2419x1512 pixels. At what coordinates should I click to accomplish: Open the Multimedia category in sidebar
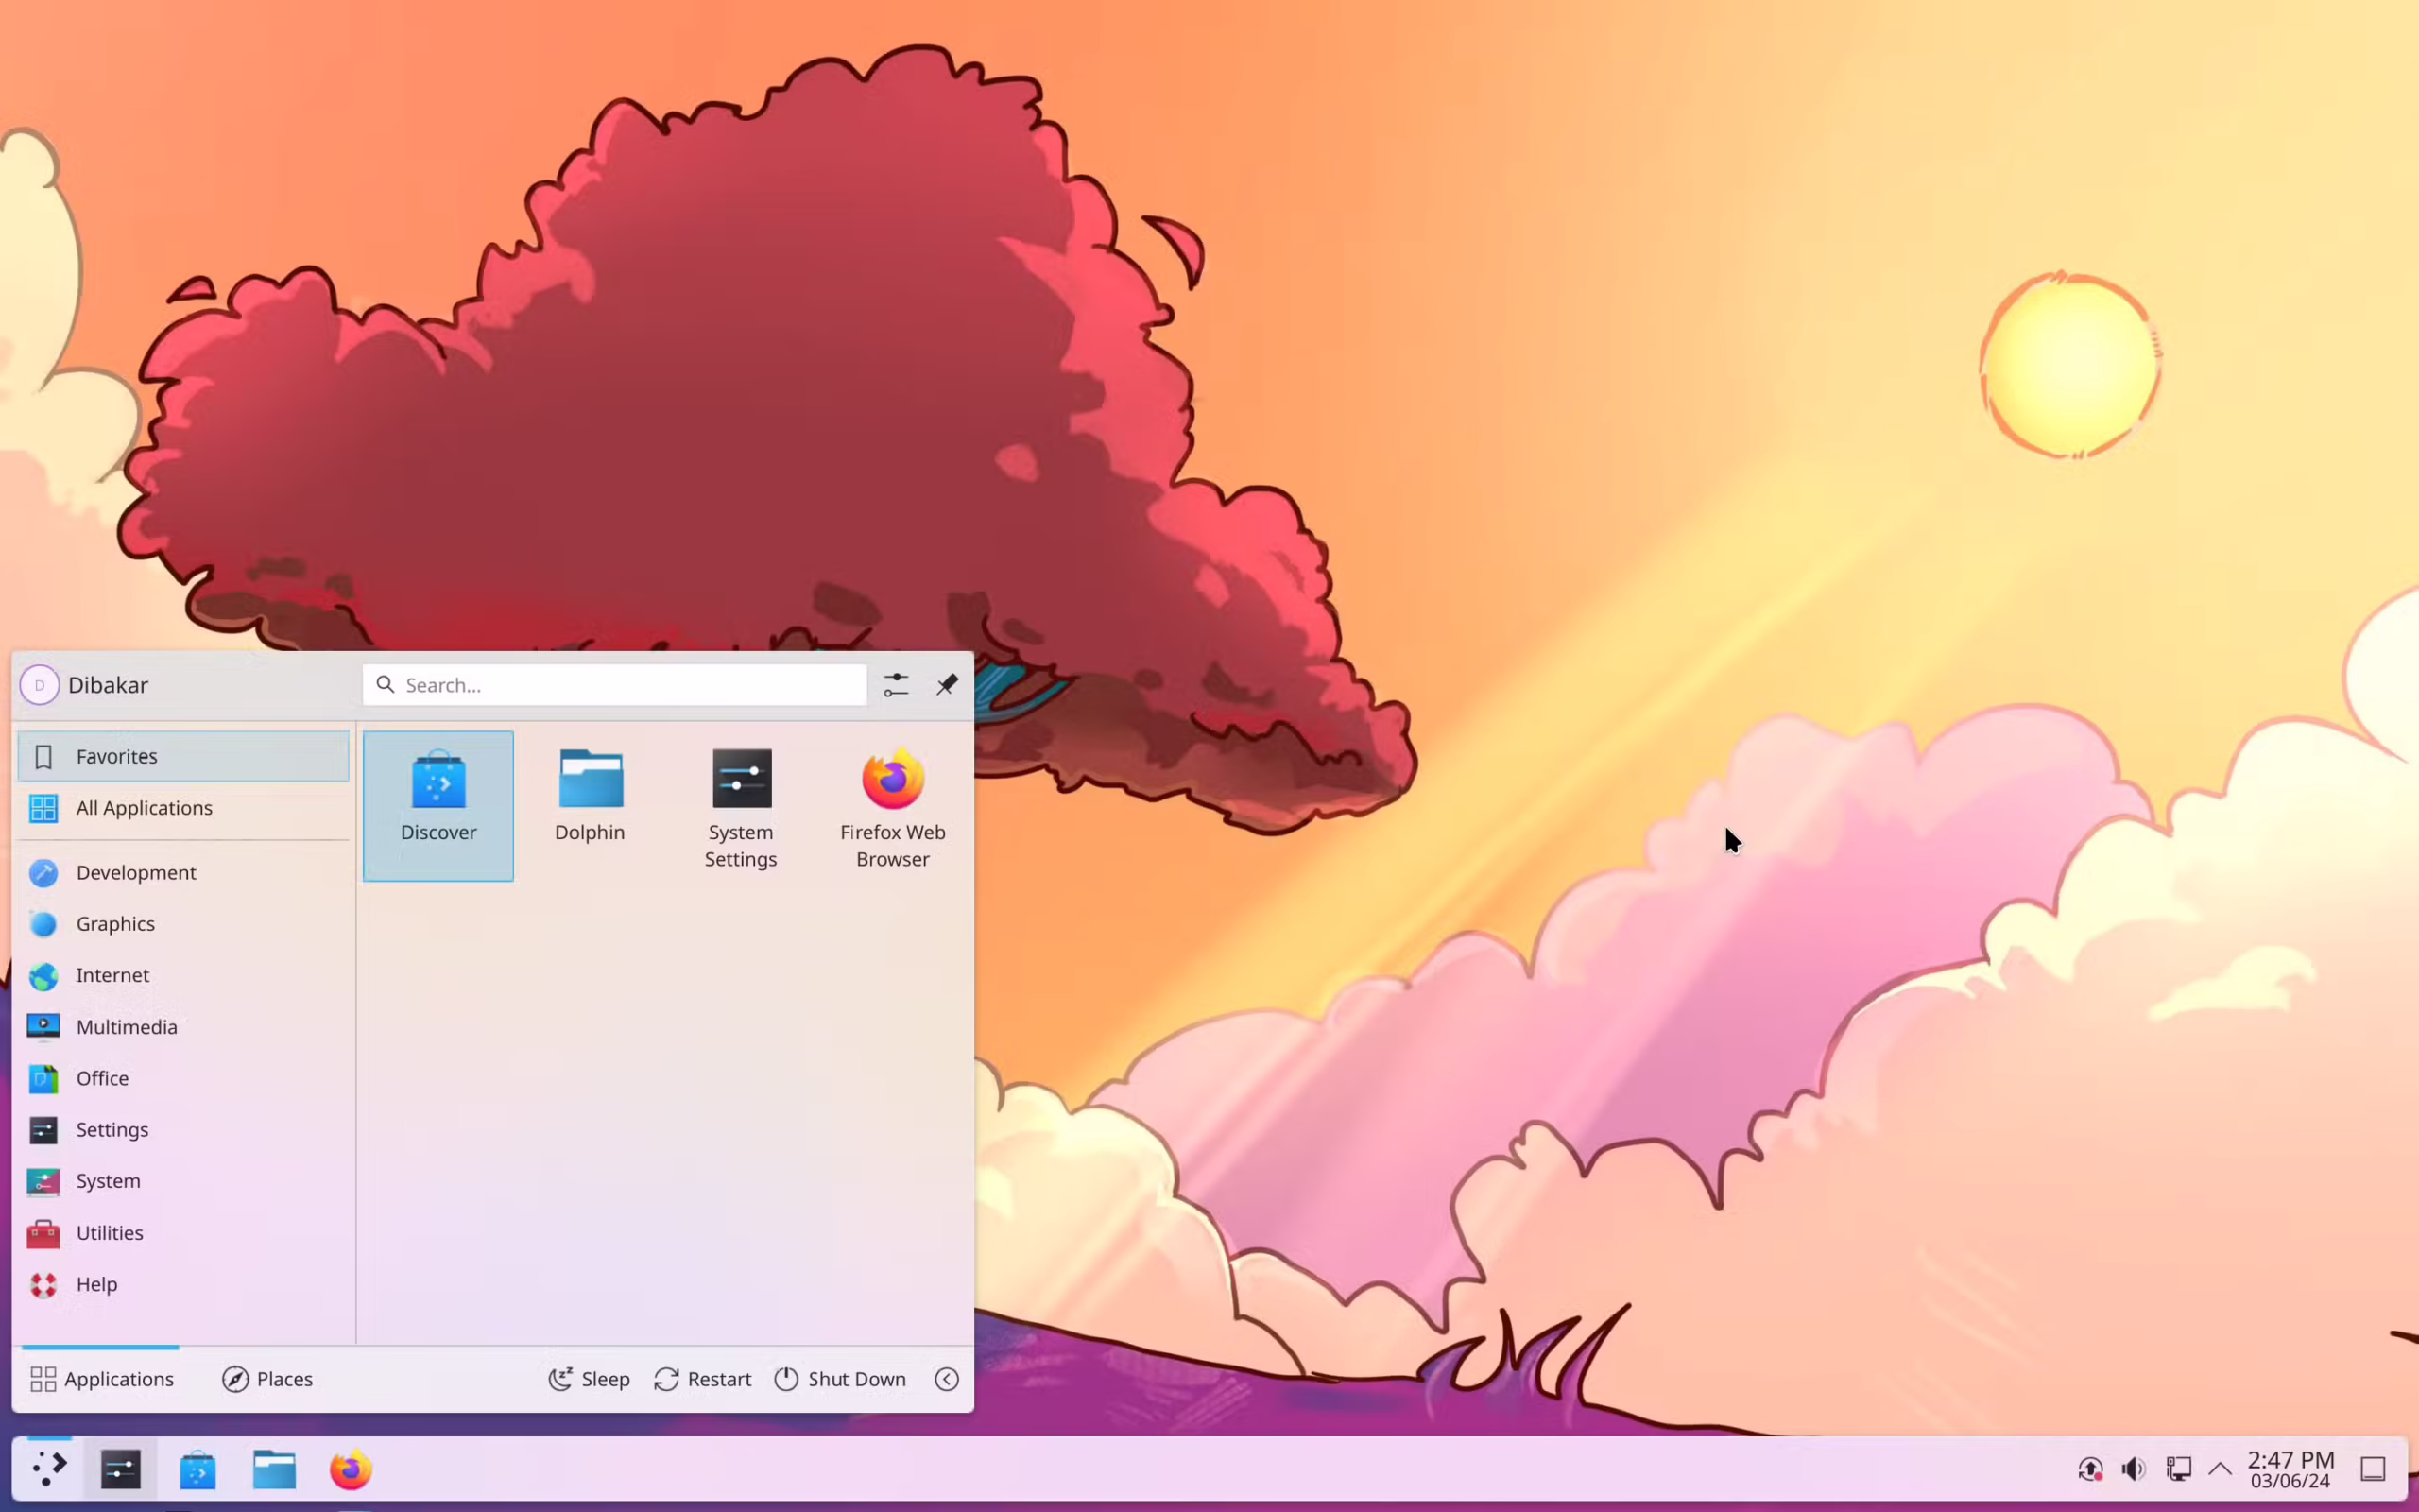127,1026
